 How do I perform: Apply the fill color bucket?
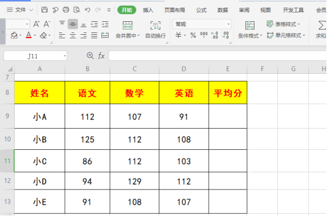(14, 35)
